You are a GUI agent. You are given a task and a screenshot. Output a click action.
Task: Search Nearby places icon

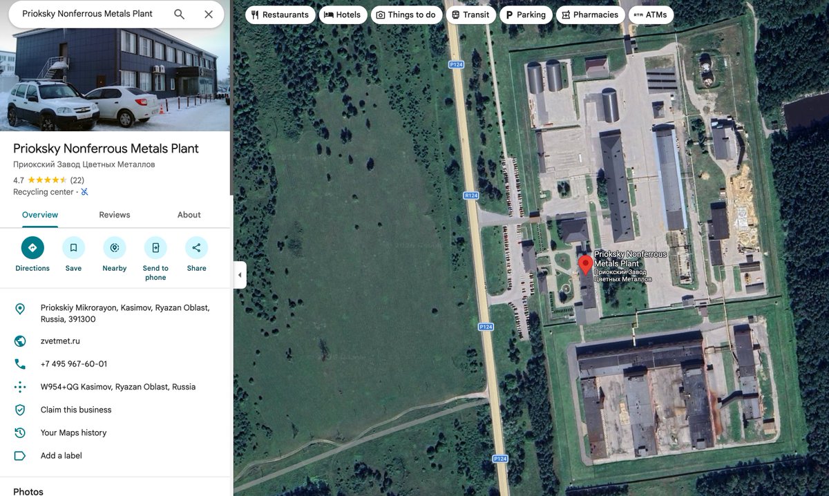pyautogui.click(x=115, y=247)
